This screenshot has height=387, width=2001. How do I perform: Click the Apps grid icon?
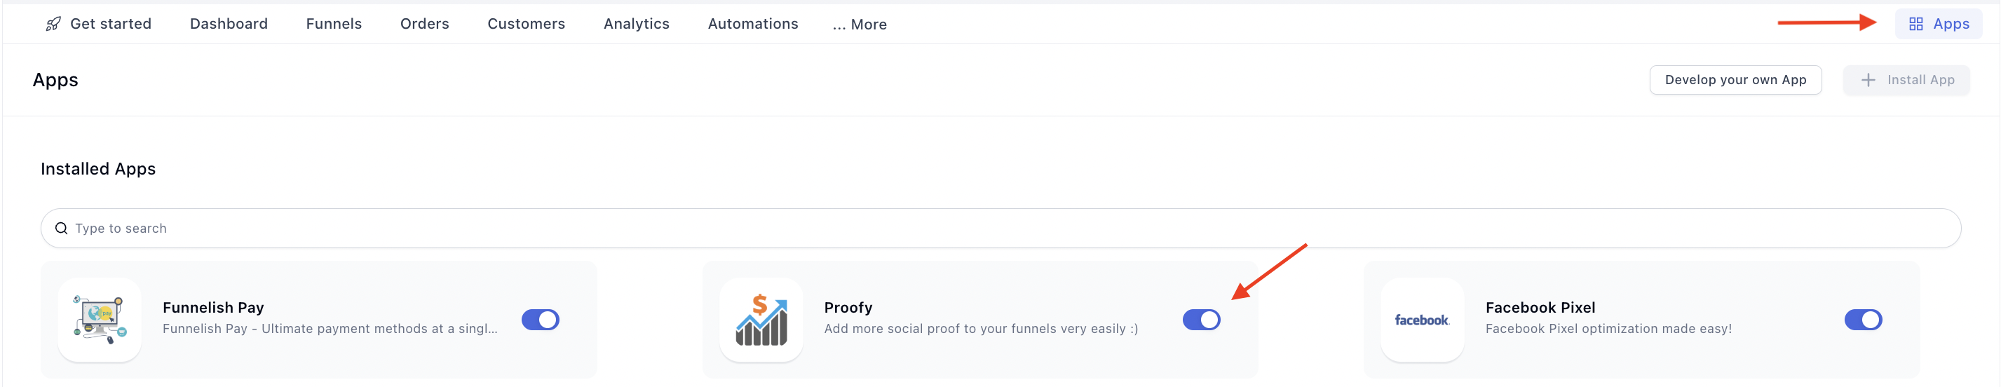point(1915,24)
